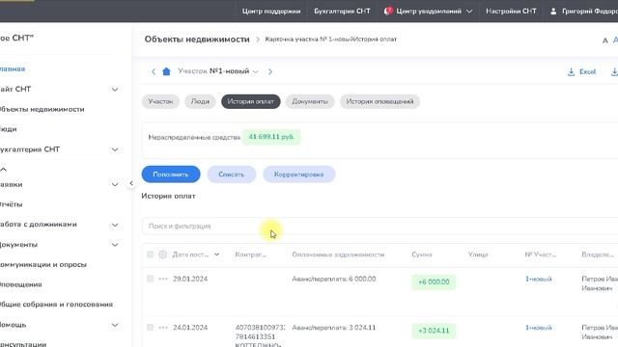Click the notification bell badge icon
This screenshot has height=347, width=618.
point(388,11)
